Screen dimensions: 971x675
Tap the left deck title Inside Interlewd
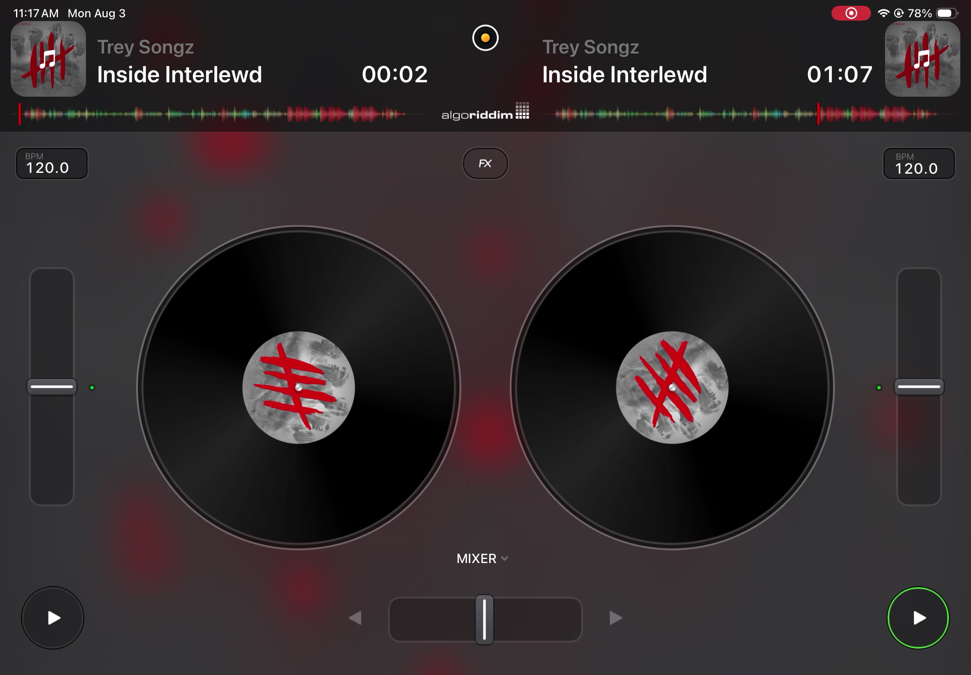point(180,75)
